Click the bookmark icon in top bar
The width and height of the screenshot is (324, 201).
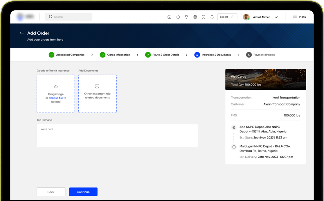pyautogui.click(x=204, y=17)
